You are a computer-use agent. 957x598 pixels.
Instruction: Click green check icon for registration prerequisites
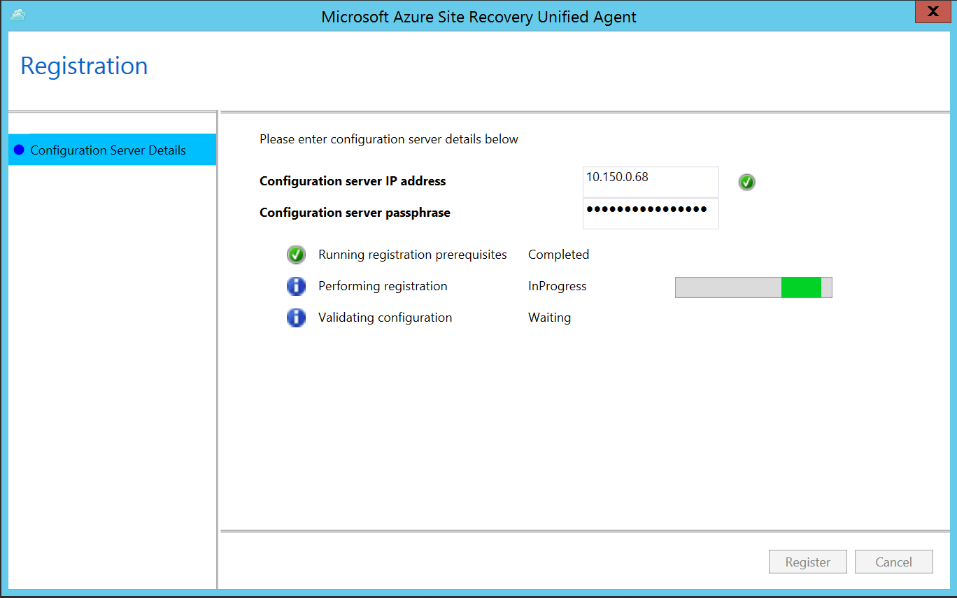pyautogui.click(x=297, y=255)
